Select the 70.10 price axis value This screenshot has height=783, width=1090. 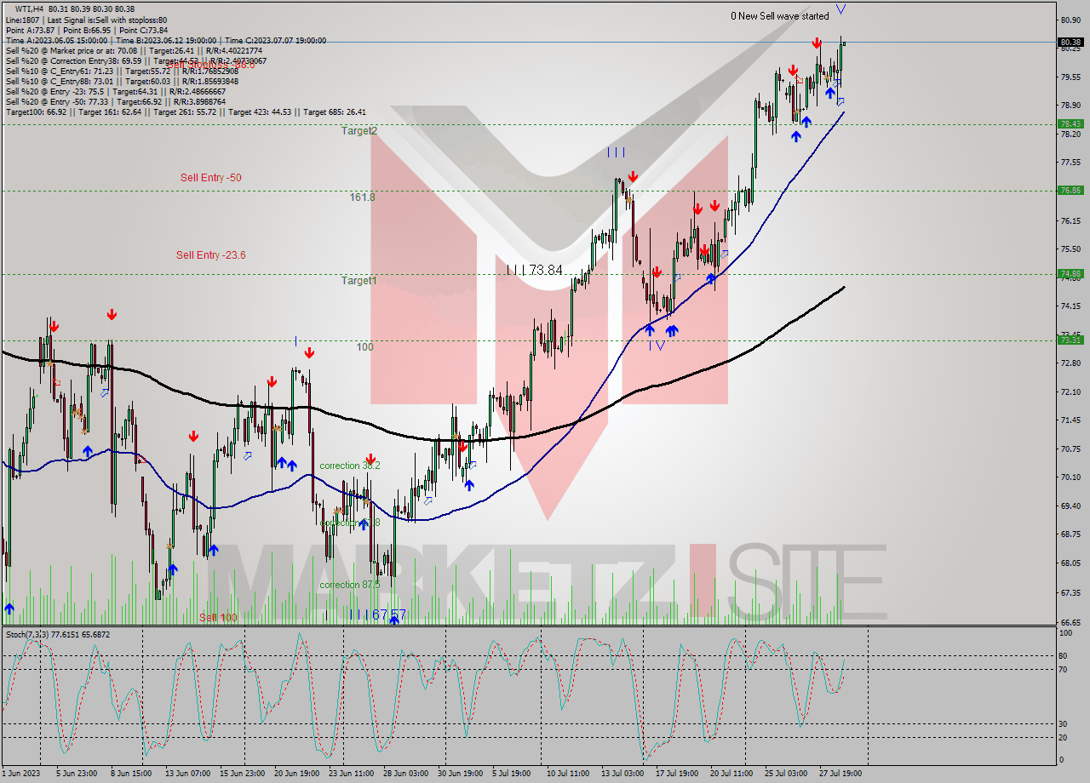1071,477
